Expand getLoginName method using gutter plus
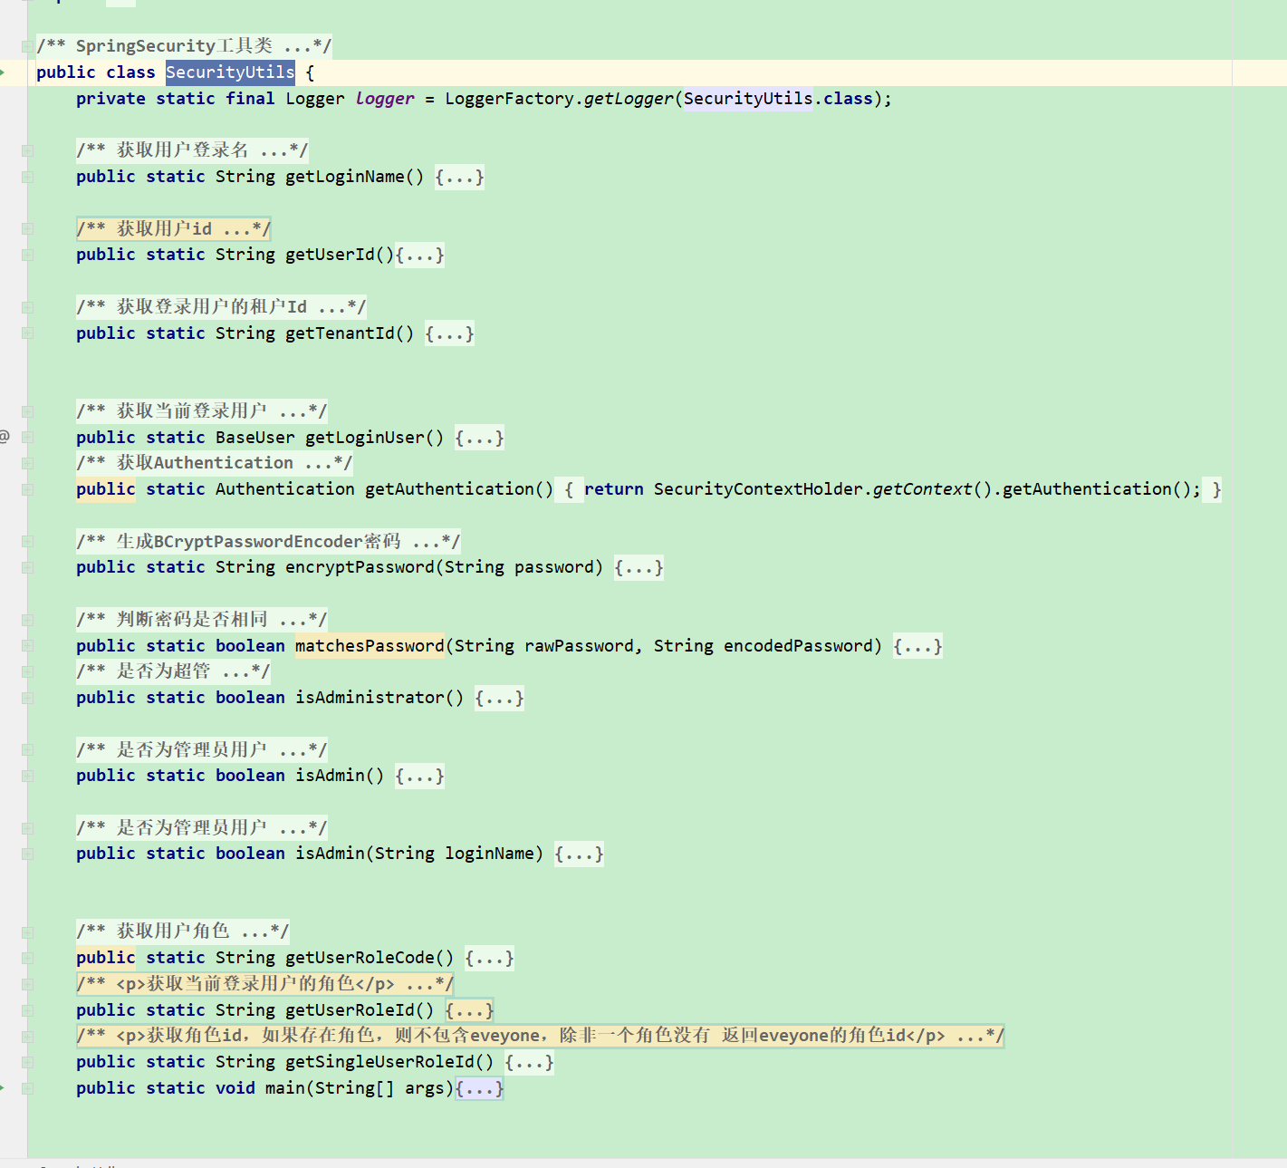This screenshot has width=1287, height=1168. 27,177
